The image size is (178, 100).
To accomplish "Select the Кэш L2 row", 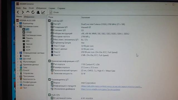I will pos(84,52).
